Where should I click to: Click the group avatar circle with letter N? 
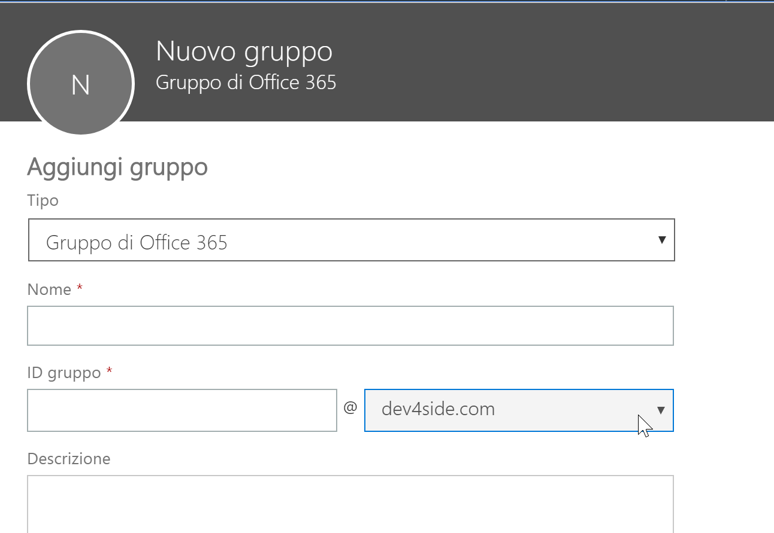pyautogui.click(x=81, y=84)
